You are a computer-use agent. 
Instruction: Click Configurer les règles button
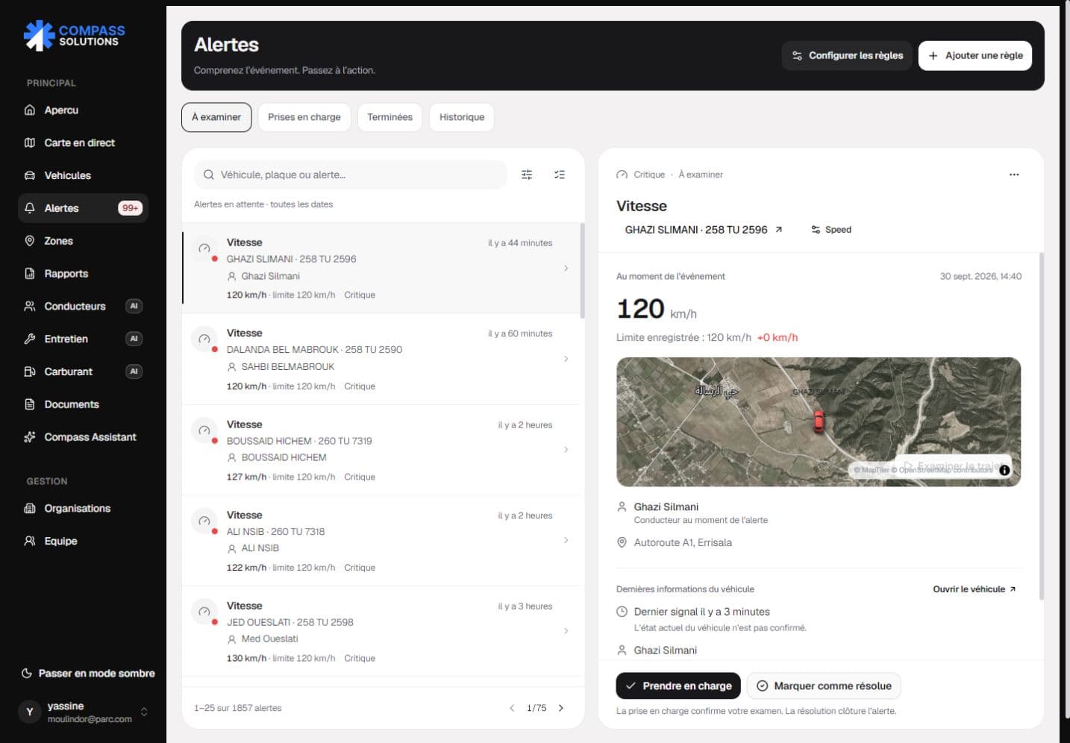click(x=847, y=55)
